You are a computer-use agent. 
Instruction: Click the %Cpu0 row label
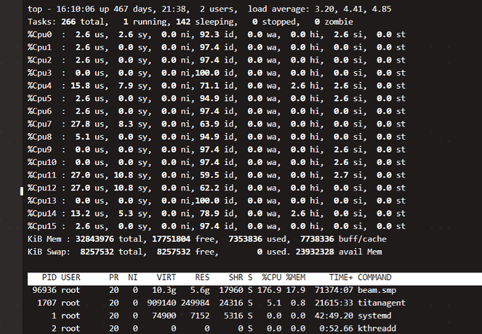(41, 34)
